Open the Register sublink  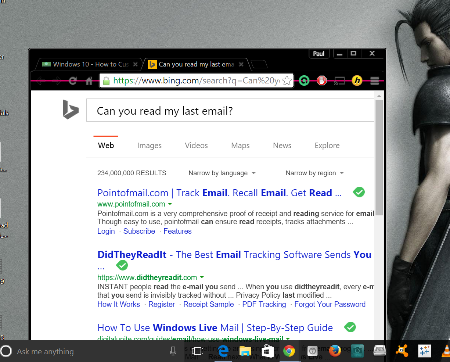tap(162, 304)
